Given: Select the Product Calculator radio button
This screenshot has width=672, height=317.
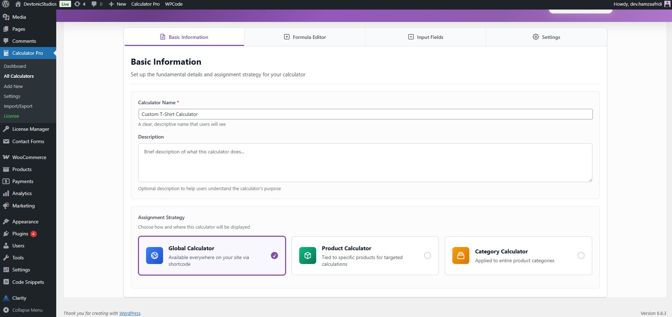Looking at the screenshot, I should pos(428,256).
